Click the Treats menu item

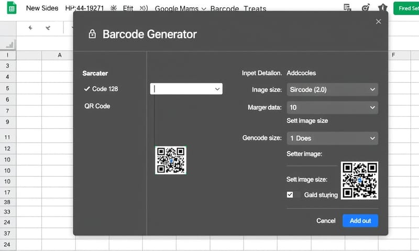coord(255,9)
